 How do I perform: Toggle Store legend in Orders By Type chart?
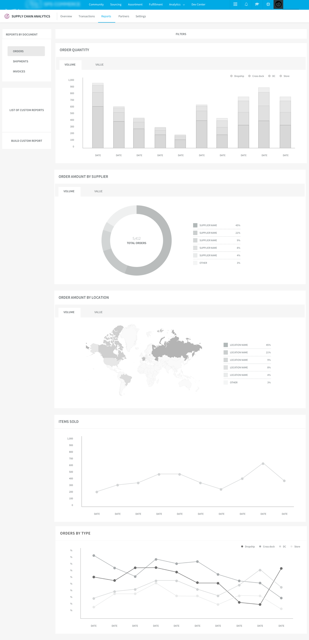295,547
